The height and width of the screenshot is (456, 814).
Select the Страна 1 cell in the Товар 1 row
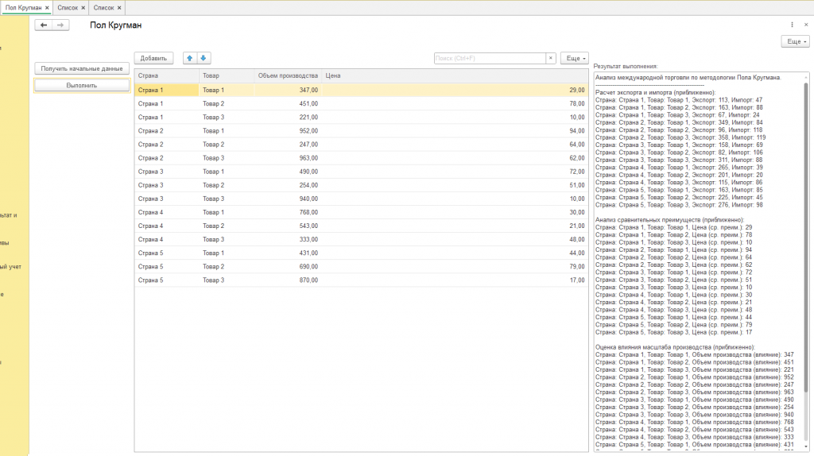coord(167,90)
